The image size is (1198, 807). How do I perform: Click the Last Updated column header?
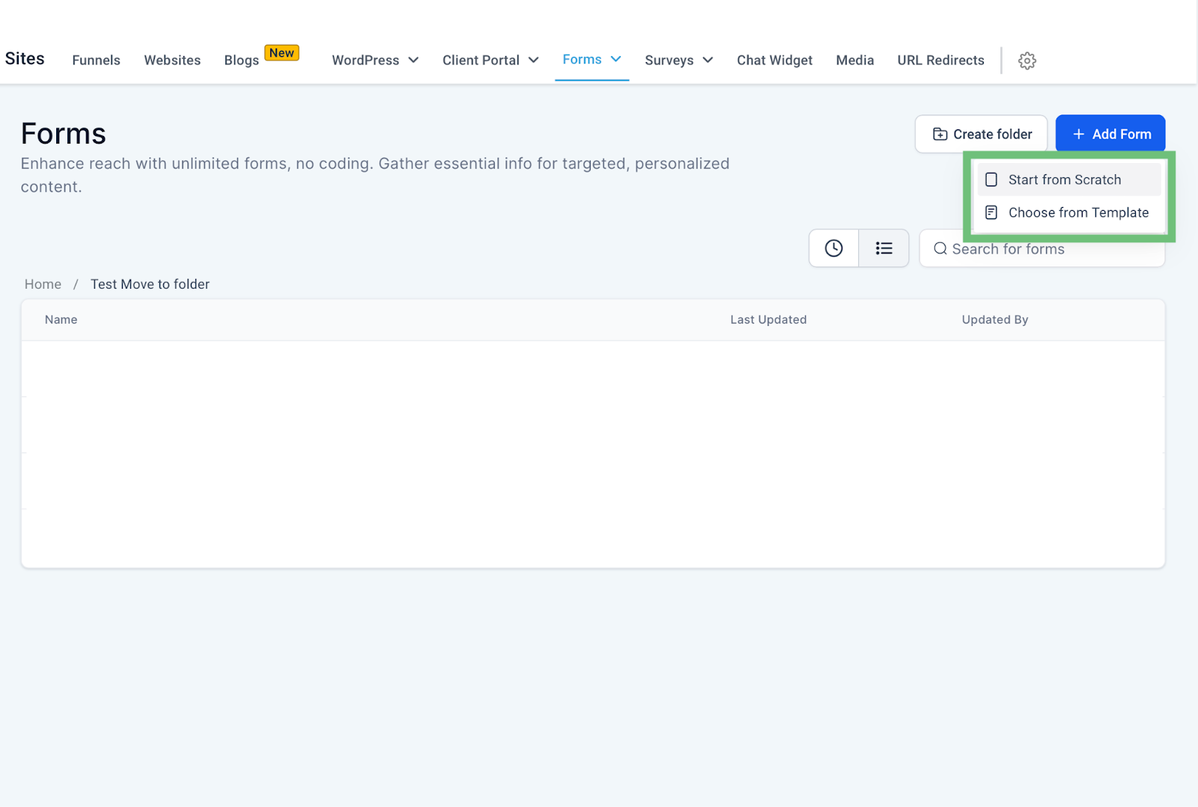[x=768, y=319]
